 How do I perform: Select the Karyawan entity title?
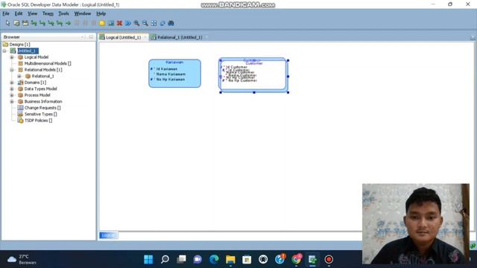(174, 63)
